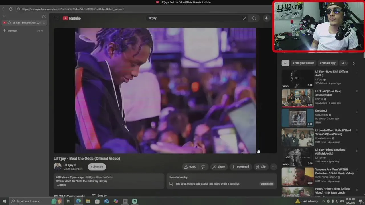
Task: Open Task View in the taskbar
Action: coord(69,201)
